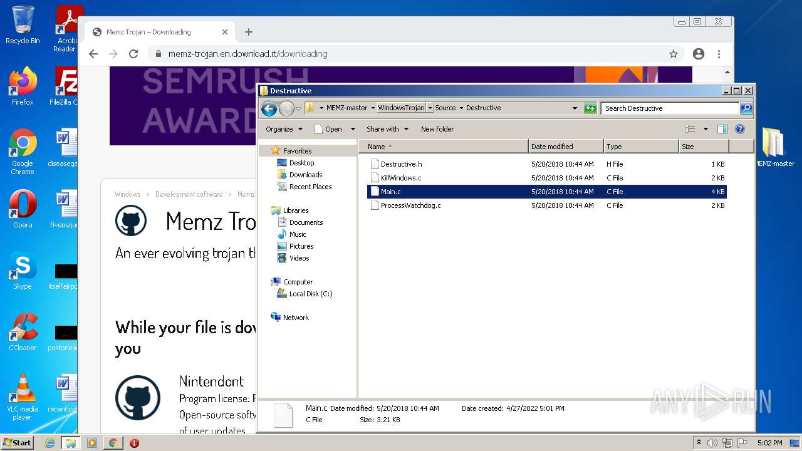This screenshot has height=451, width=802.
Task: Toggle the preview pane icon
Action: 722,129
